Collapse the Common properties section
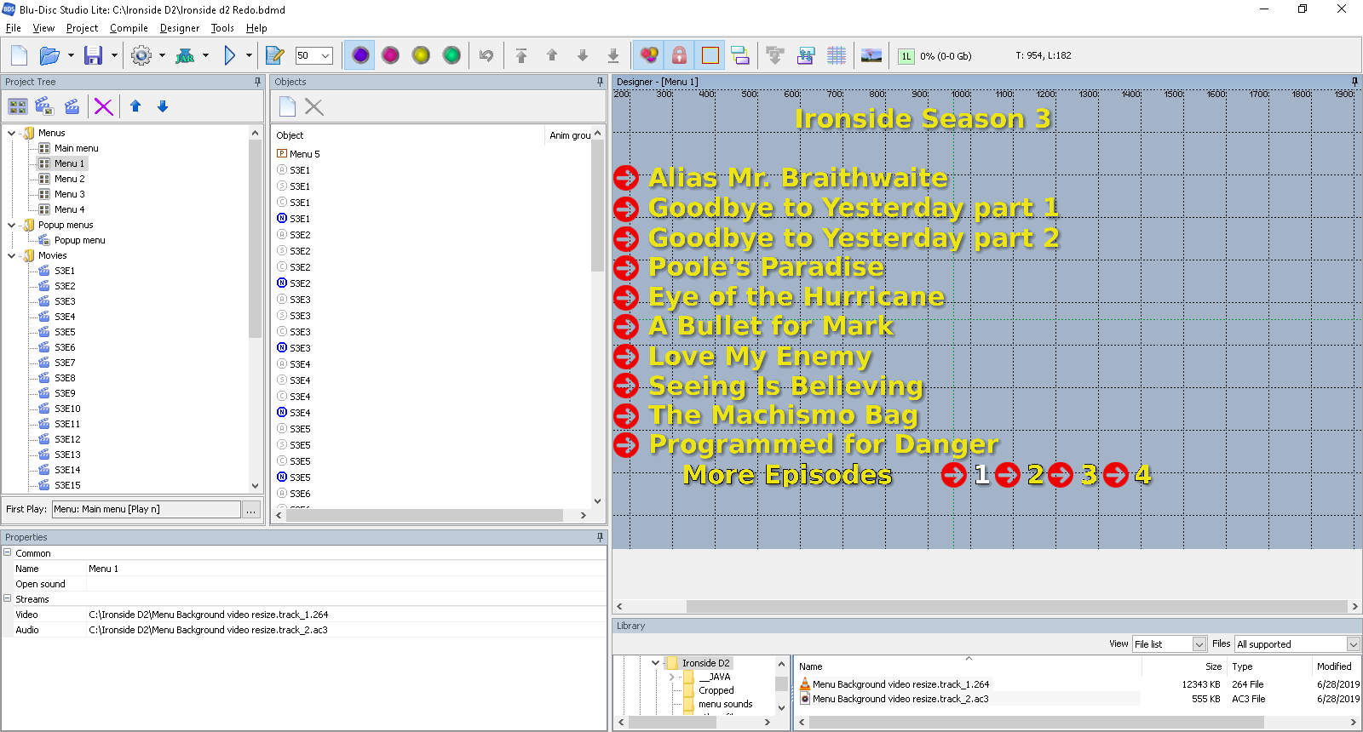The image size is (1363, 732). pos(7,552)
